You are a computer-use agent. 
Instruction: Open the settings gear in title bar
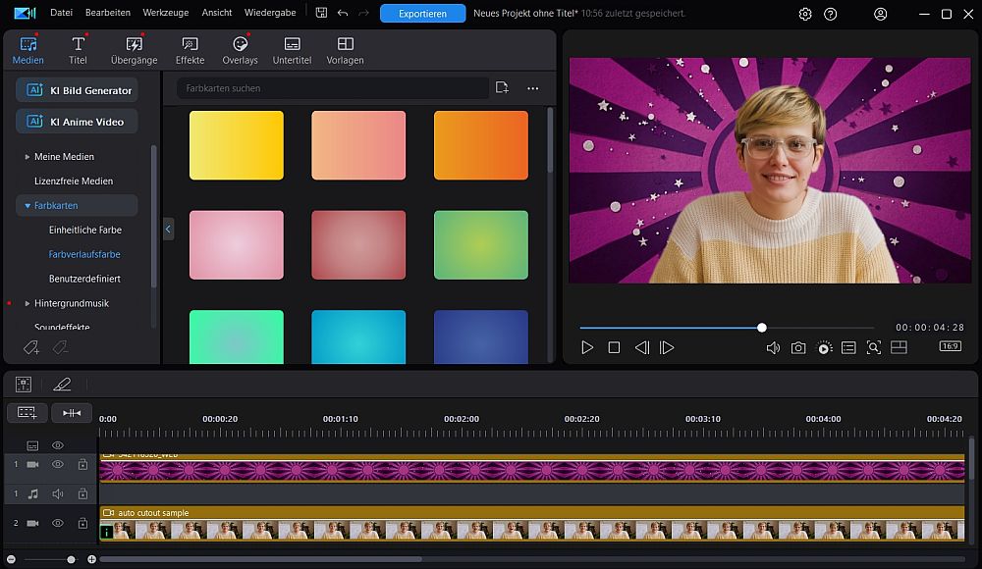[805, 14]
